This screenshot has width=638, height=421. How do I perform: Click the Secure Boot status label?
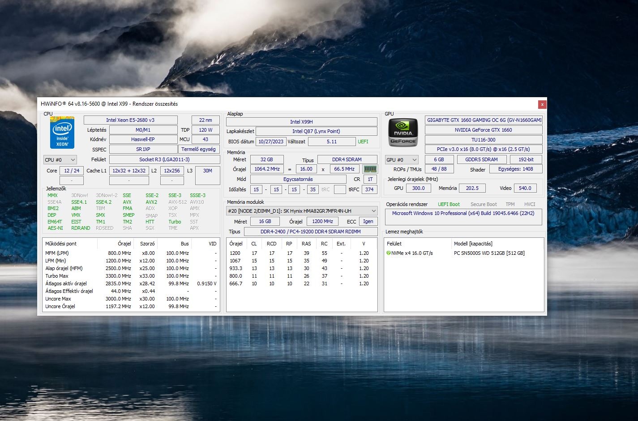coord(484,204)
